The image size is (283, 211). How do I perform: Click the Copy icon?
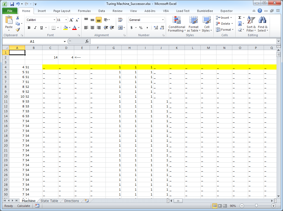click(17, 24)
